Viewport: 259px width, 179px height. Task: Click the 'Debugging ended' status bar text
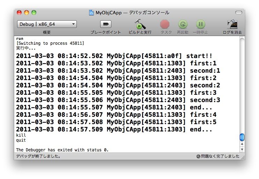tap(38, 156)
